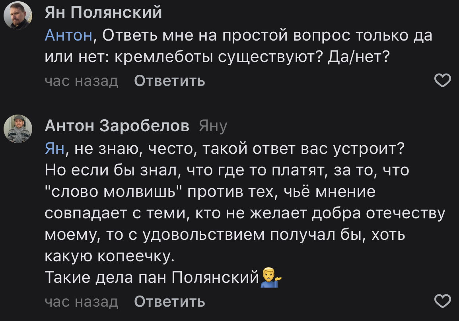This screenshot has height=321, width=459.
Task: Click the text "Такие дела пан Полянский"
Action: [x=152, y=277]
